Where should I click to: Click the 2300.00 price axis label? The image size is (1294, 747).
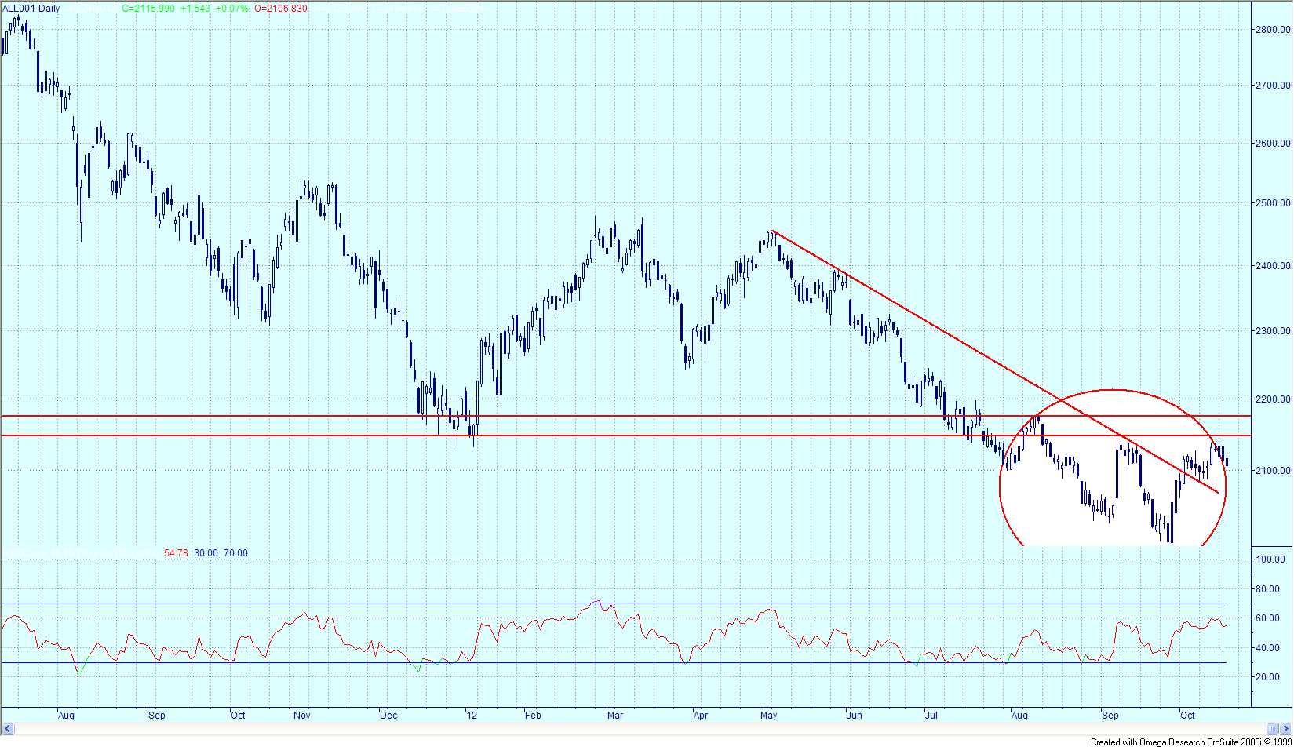tap(1274, 331)
